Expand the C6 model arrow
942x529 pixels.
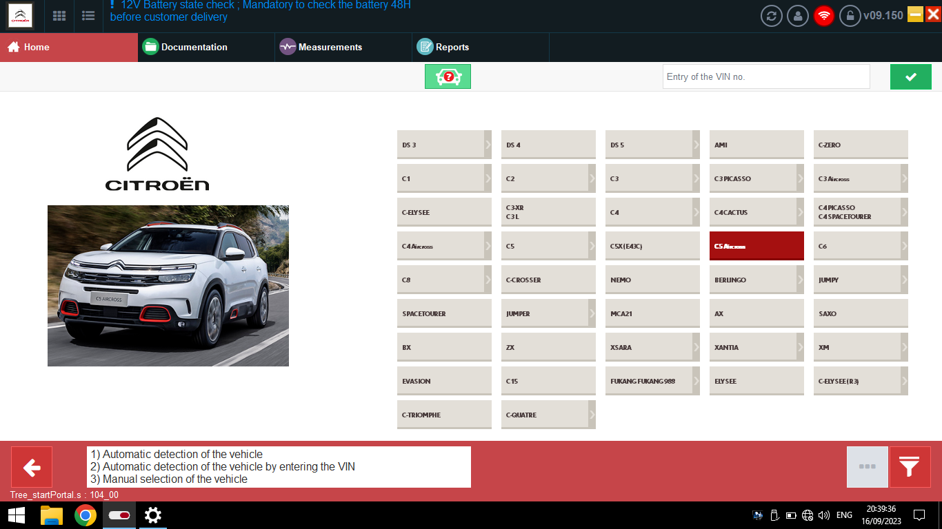click(904, 246)
